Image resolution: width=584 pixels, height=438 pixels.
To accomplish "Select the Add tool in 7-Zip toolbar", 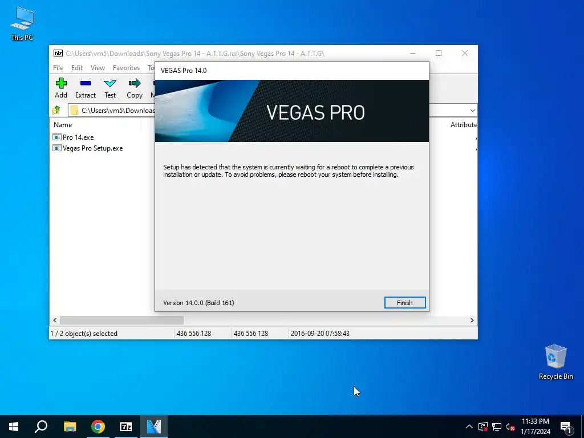I will tap(61, 88).
